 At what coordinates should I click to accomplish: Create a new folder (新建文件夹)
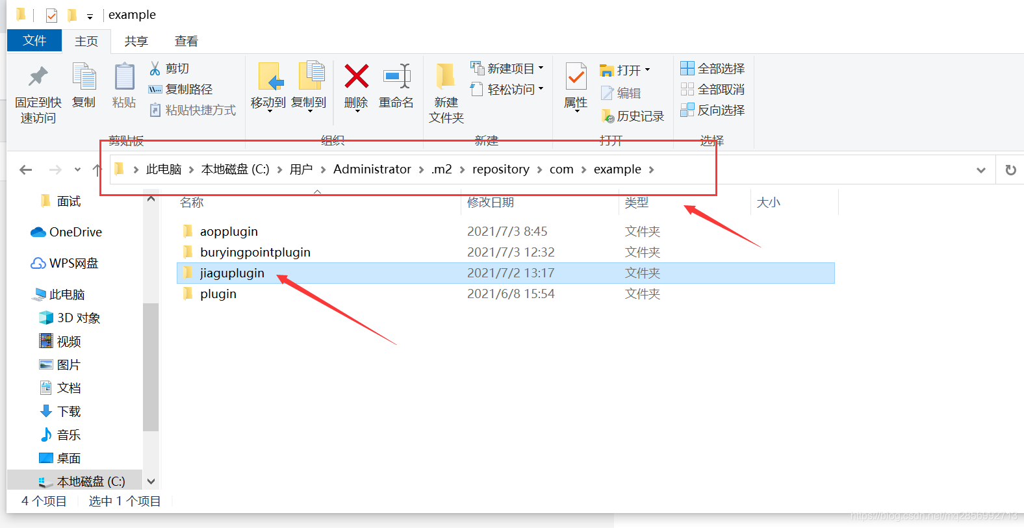click(x=446, y=92)
